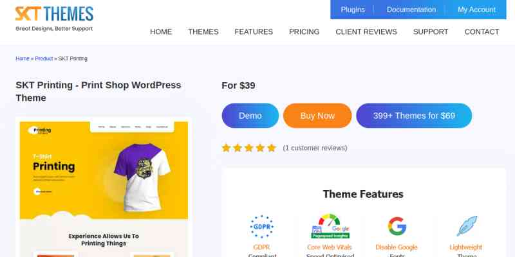This screenshot has height=257, width=515.
Task: Click the Home breadcrumb link
Action: coord(23,58)
